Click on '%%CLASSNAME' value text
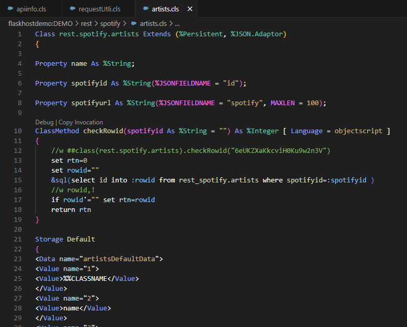Screen dimensions: 407x327 pyautogui.click(x=85, y=278)
